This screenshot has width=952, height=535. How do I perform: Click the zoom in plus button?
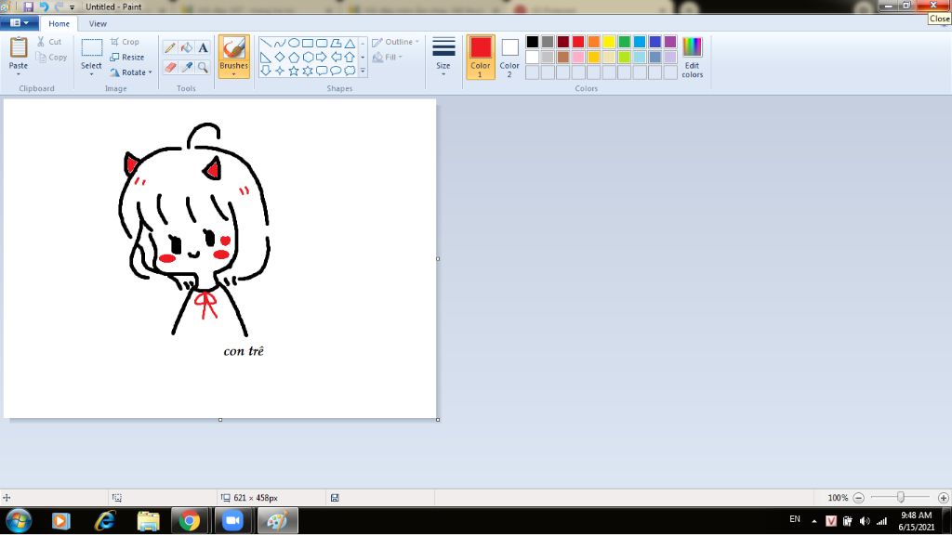[943, 498]
